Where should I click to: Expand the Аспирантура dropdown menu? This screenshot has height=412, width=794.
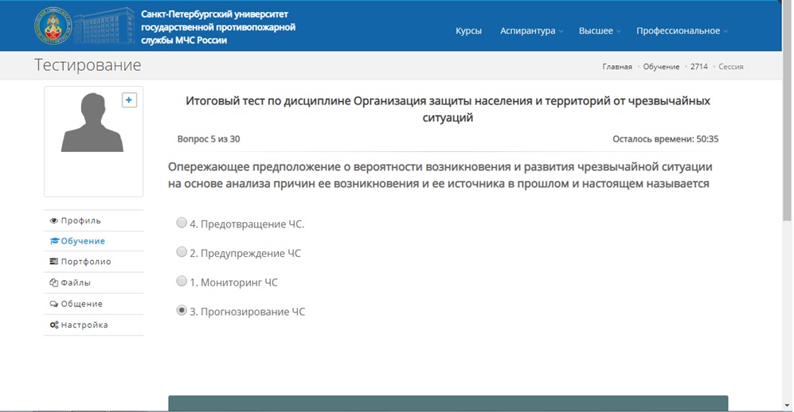531,31
